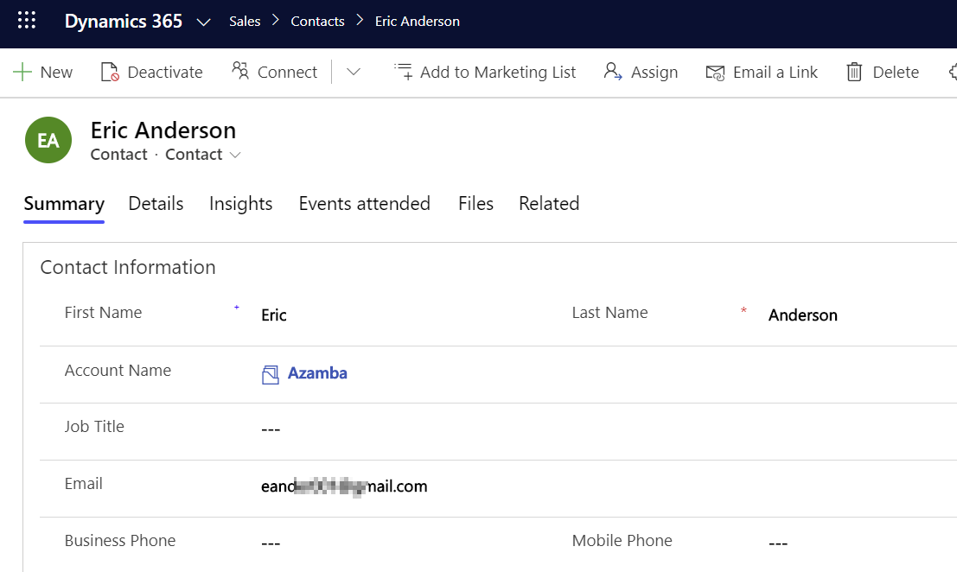Click the empty Business Phone field

[271, 543]
